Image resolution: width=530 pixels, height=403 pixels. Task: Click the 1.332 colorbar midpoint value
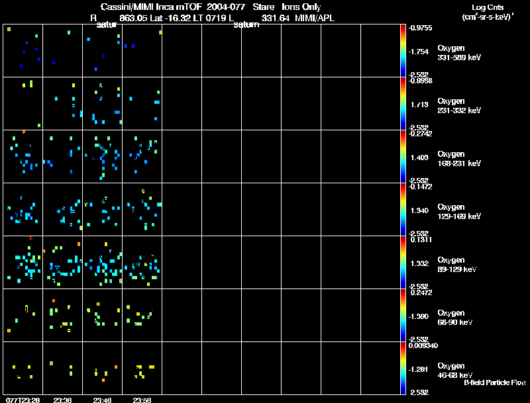[419, 263]
